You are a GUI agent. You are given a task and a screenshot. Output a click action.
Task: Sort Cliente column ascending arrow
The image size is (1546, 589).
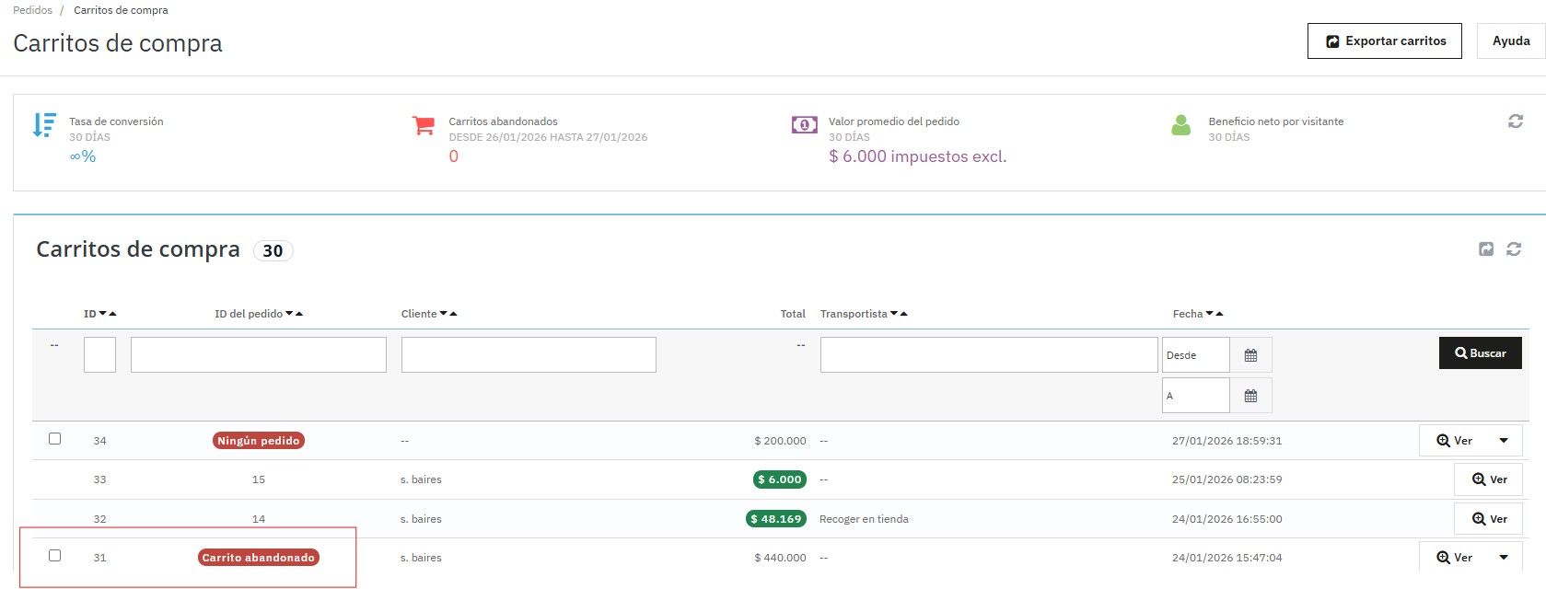454,314
